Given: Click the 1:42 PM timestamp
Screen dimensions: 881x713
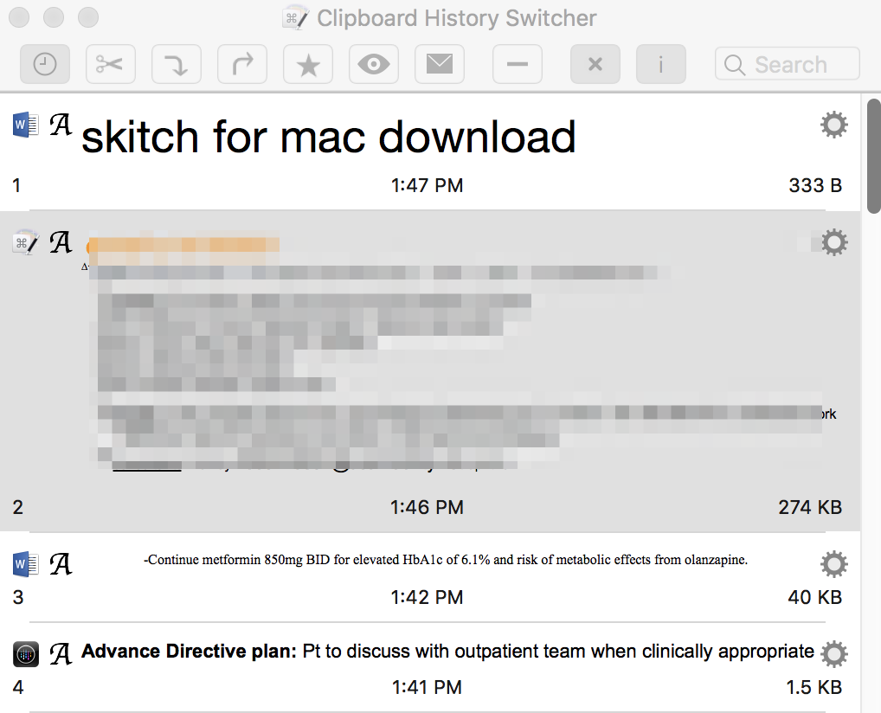Looking at the screenshot, I should coord(427,597).
